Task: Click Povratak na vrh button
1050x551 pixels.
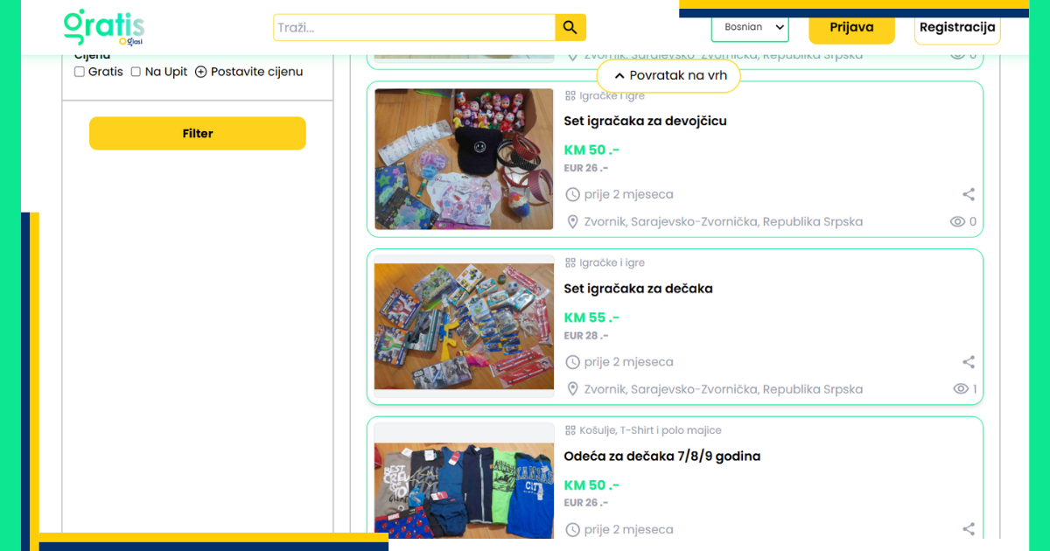Action: (x=668, y=75)
